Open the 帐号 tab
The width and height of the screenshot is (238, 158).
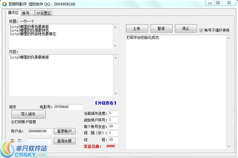coord(28,13)
